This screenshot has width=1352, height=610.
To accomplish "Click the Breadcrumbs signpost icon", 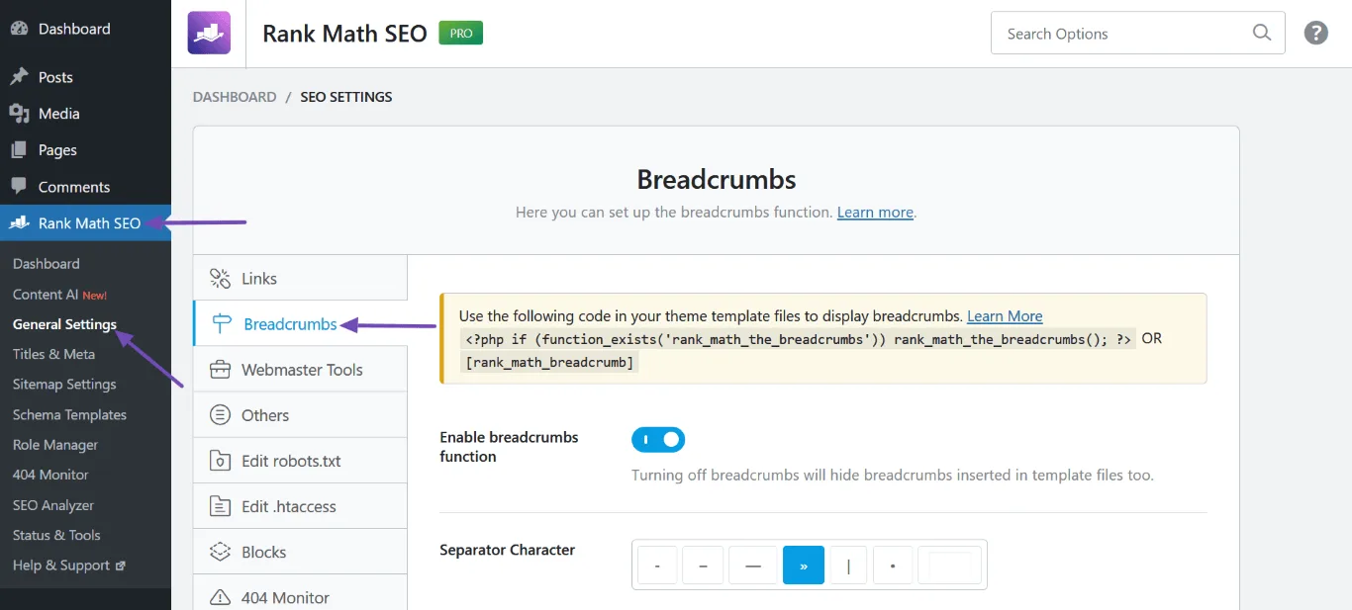I will (222, 324).
